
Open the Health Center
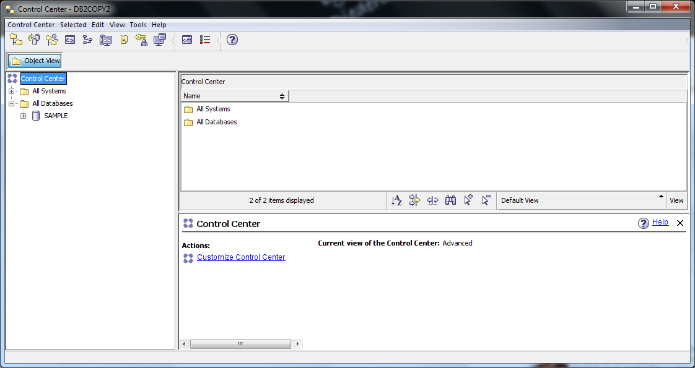coord(105,40)
